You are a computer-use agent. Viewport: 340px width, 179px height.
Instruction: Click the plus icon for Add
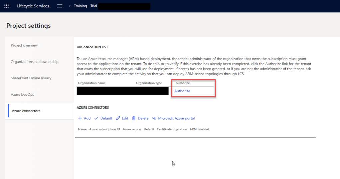pos(80,118)
